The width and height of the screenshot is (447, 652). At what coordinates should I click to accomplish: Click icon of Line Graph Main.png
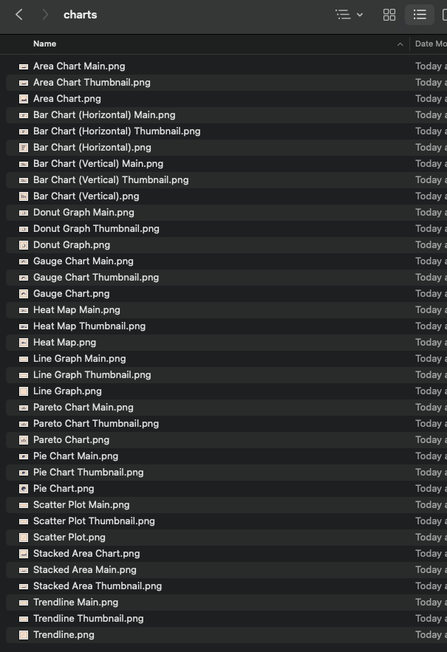click(x=24, y=359)
